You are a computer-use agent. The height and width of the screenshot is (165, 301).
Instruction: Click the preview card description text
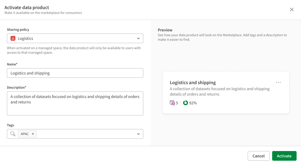220,92
